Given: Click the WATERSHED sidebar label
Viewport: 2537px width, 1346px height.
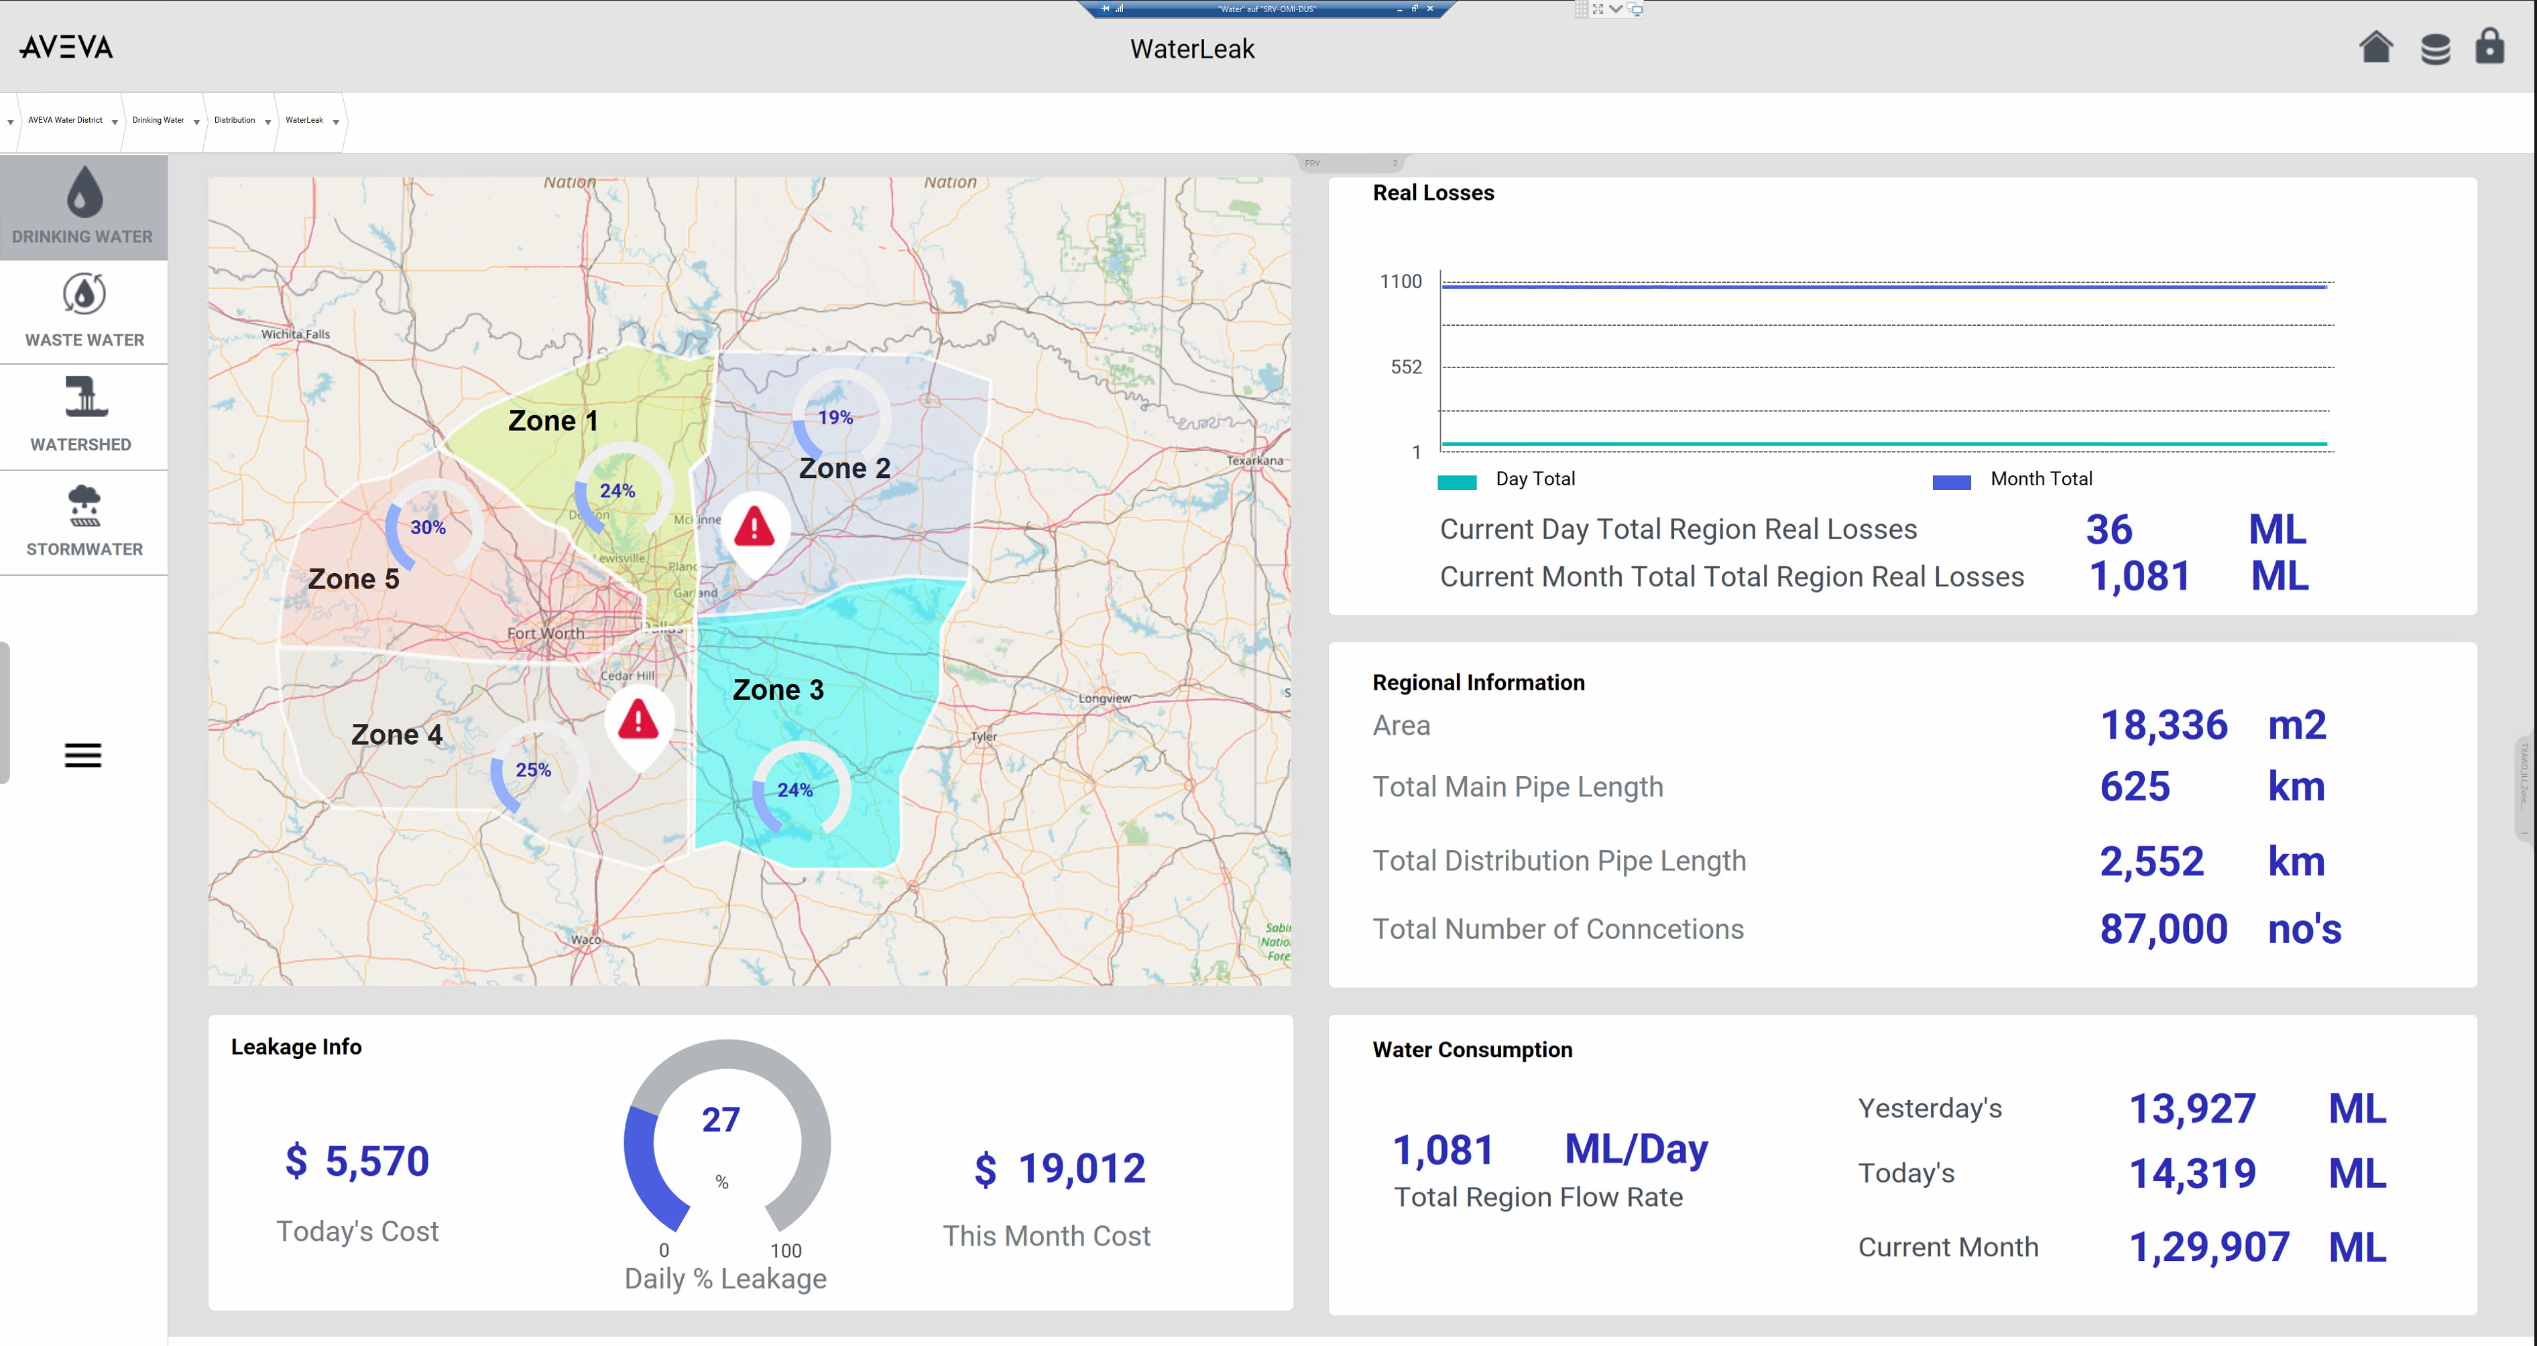Looking at the screenshot, I should point(80,444).
